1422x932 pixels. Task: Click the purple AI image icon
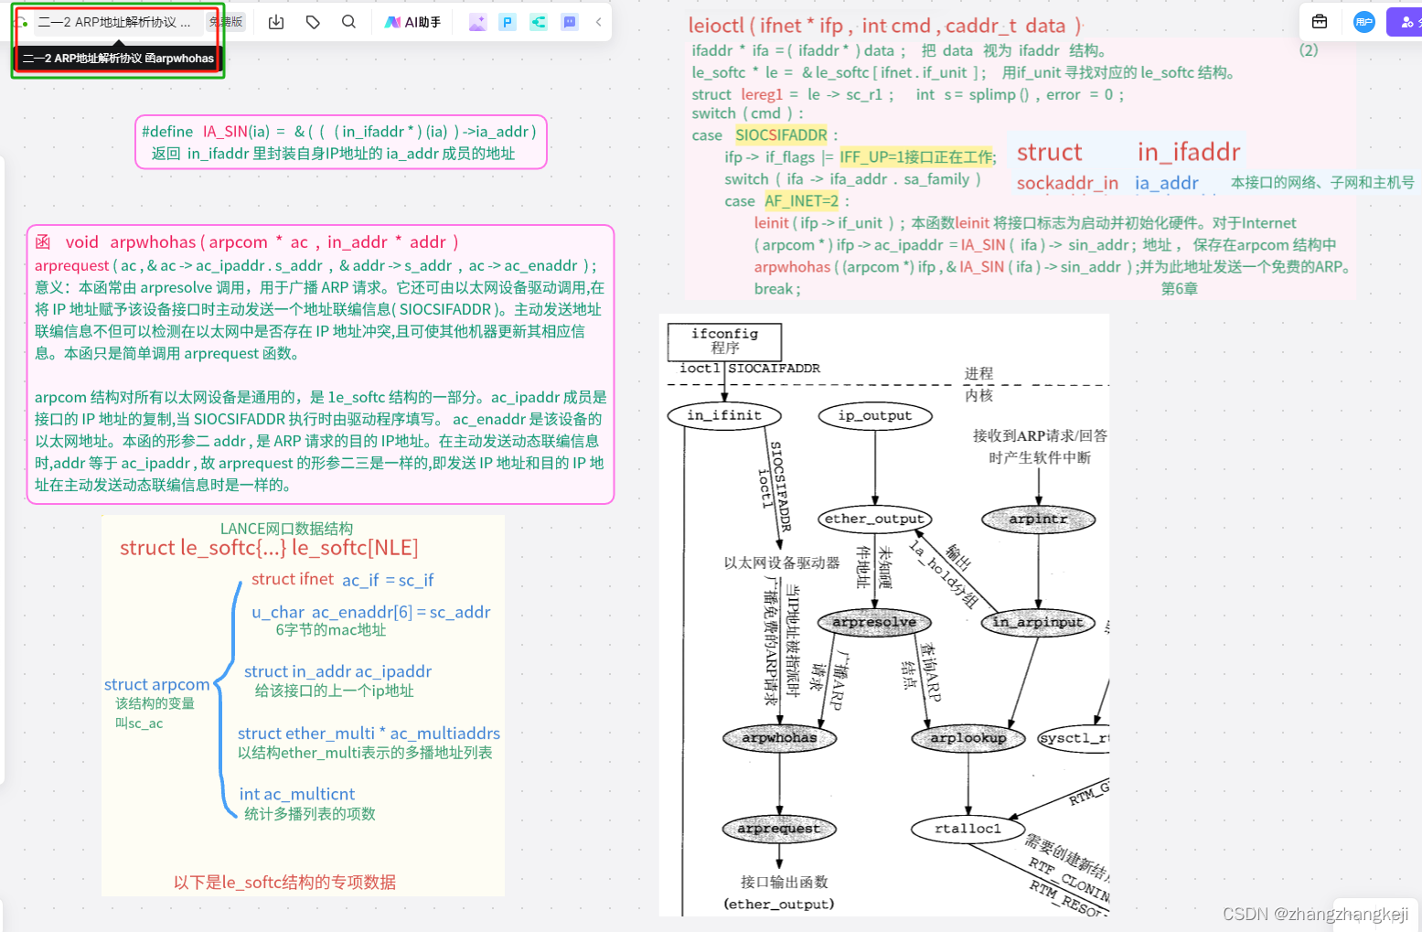pyautogui.click(x=477, y=22)
